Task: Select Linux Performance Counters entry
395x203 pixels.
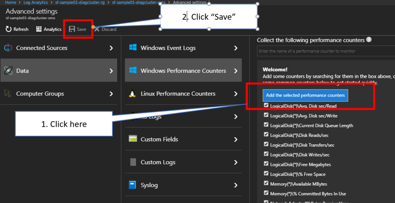Action: coord(183,93)
